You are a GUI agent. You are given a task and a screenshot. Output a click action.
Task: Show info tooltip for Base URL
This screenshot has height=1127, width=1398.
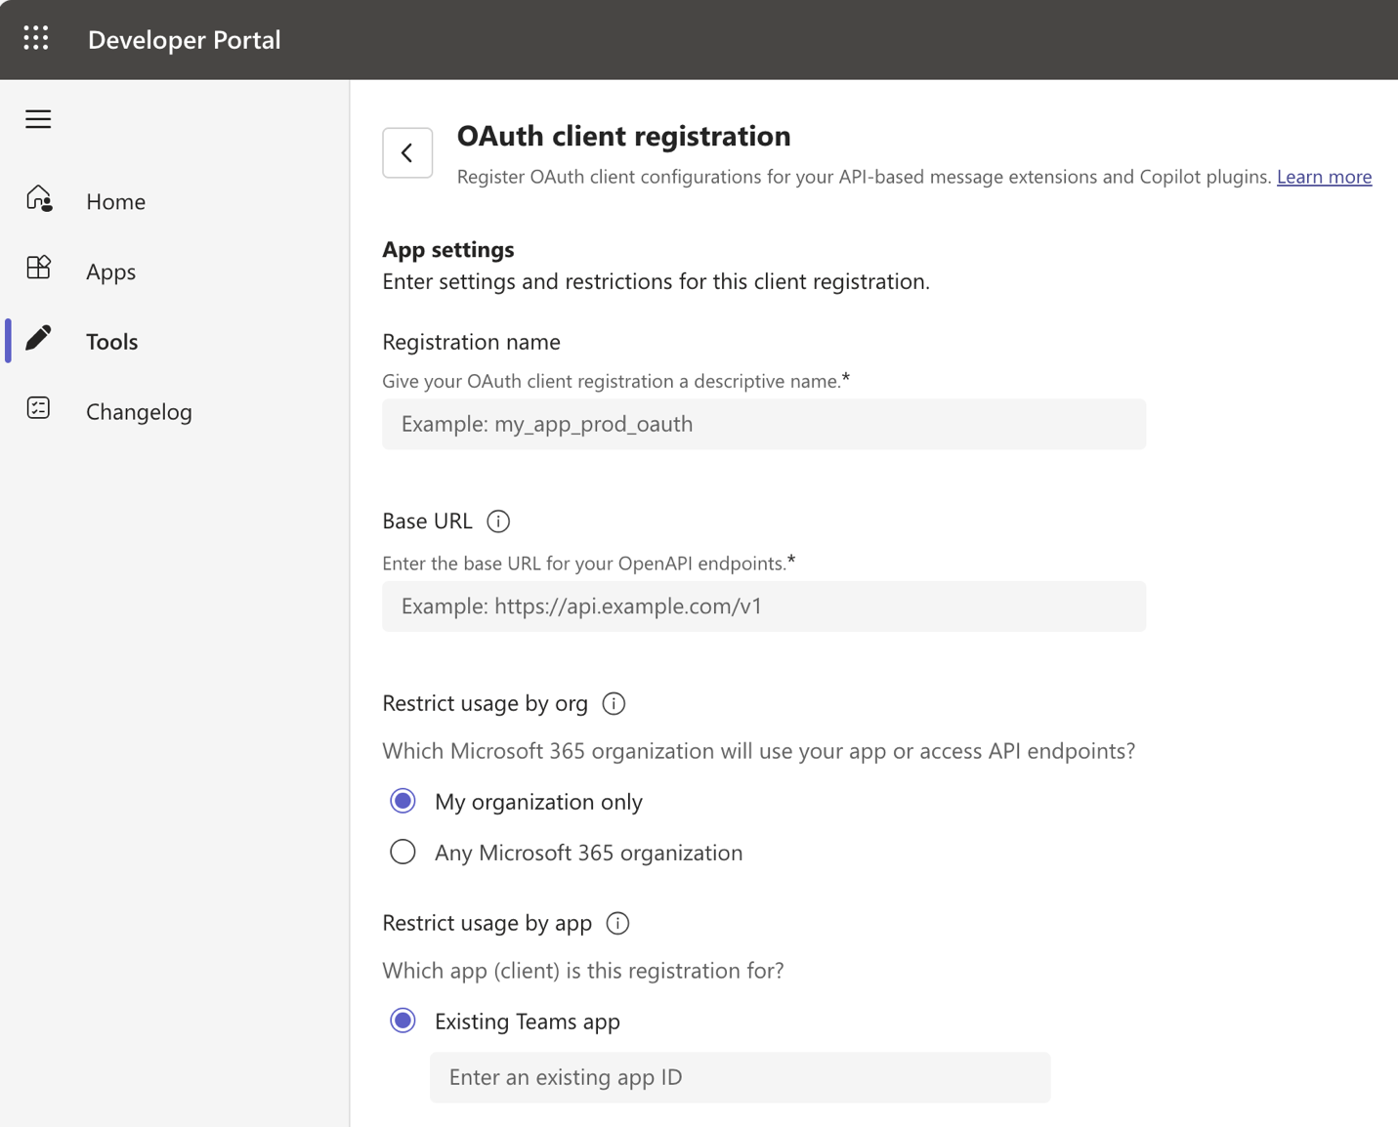click(x=498, y=522)
